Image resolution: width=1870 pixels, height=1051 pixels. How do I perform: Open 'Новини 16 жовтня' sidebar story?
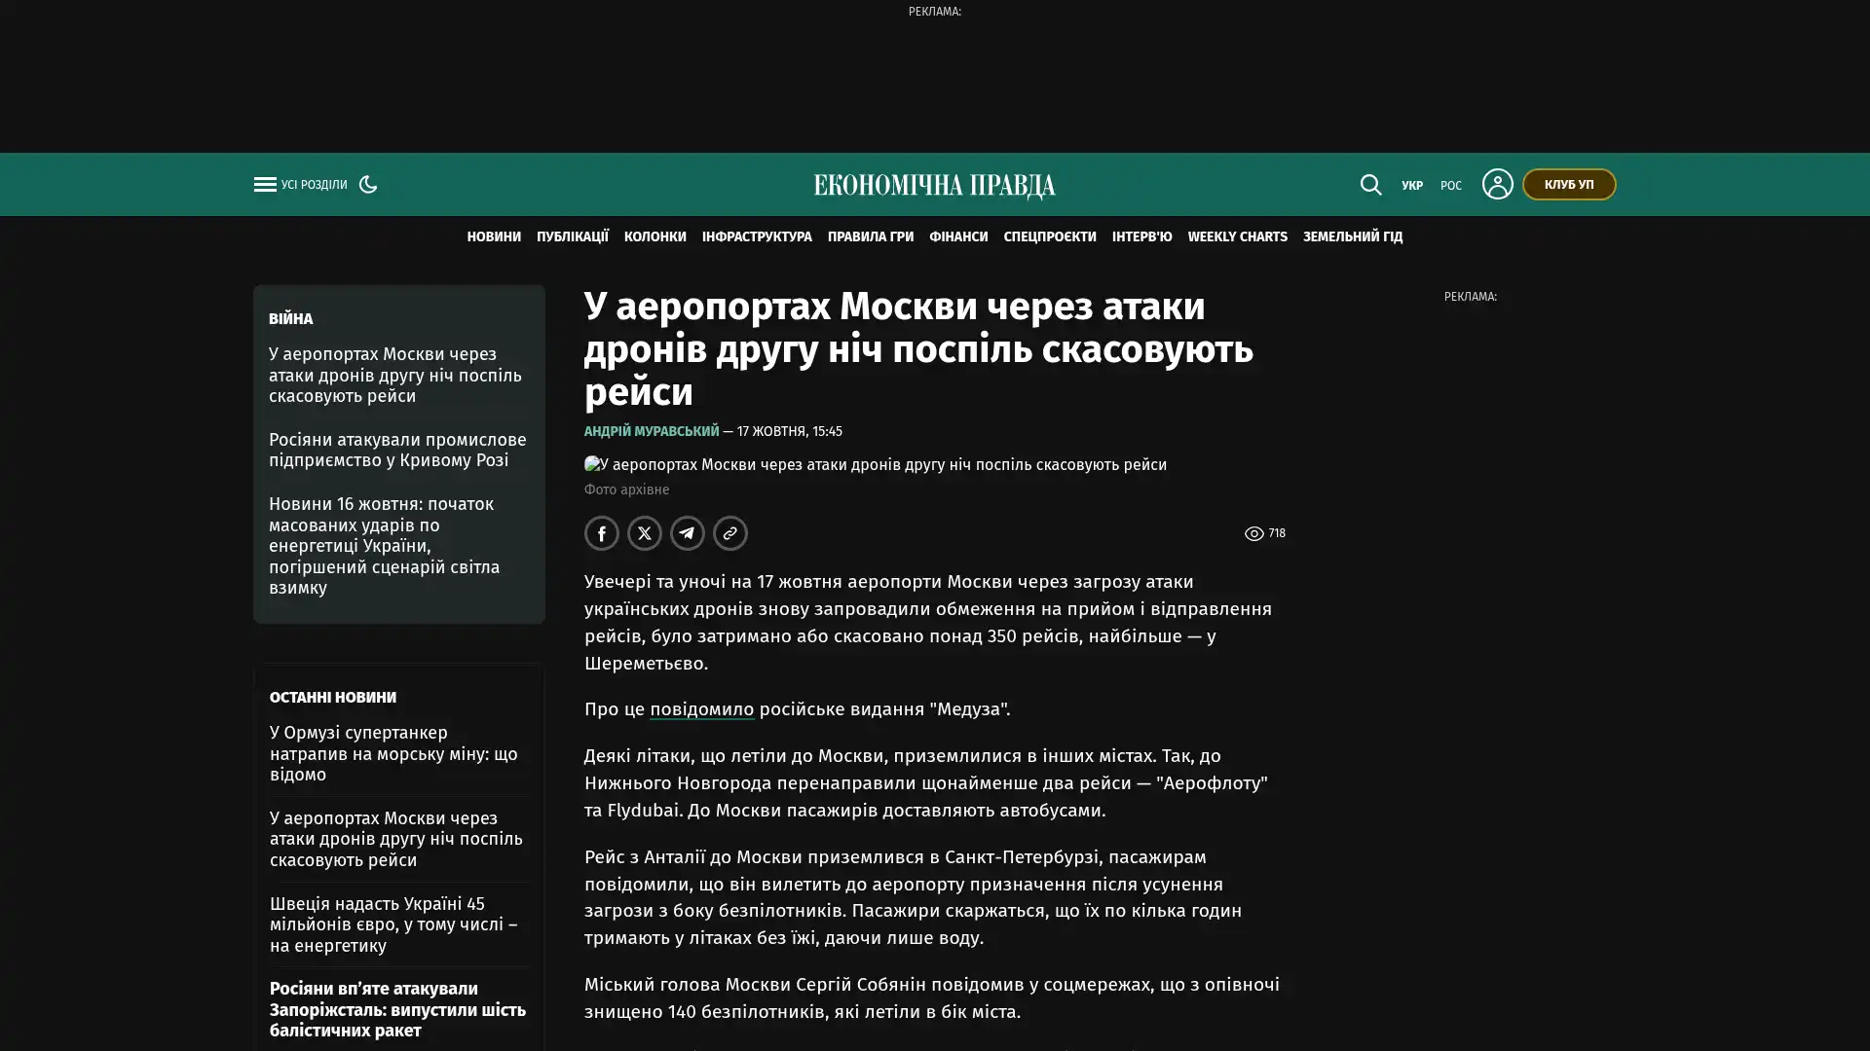pos(385,546)
